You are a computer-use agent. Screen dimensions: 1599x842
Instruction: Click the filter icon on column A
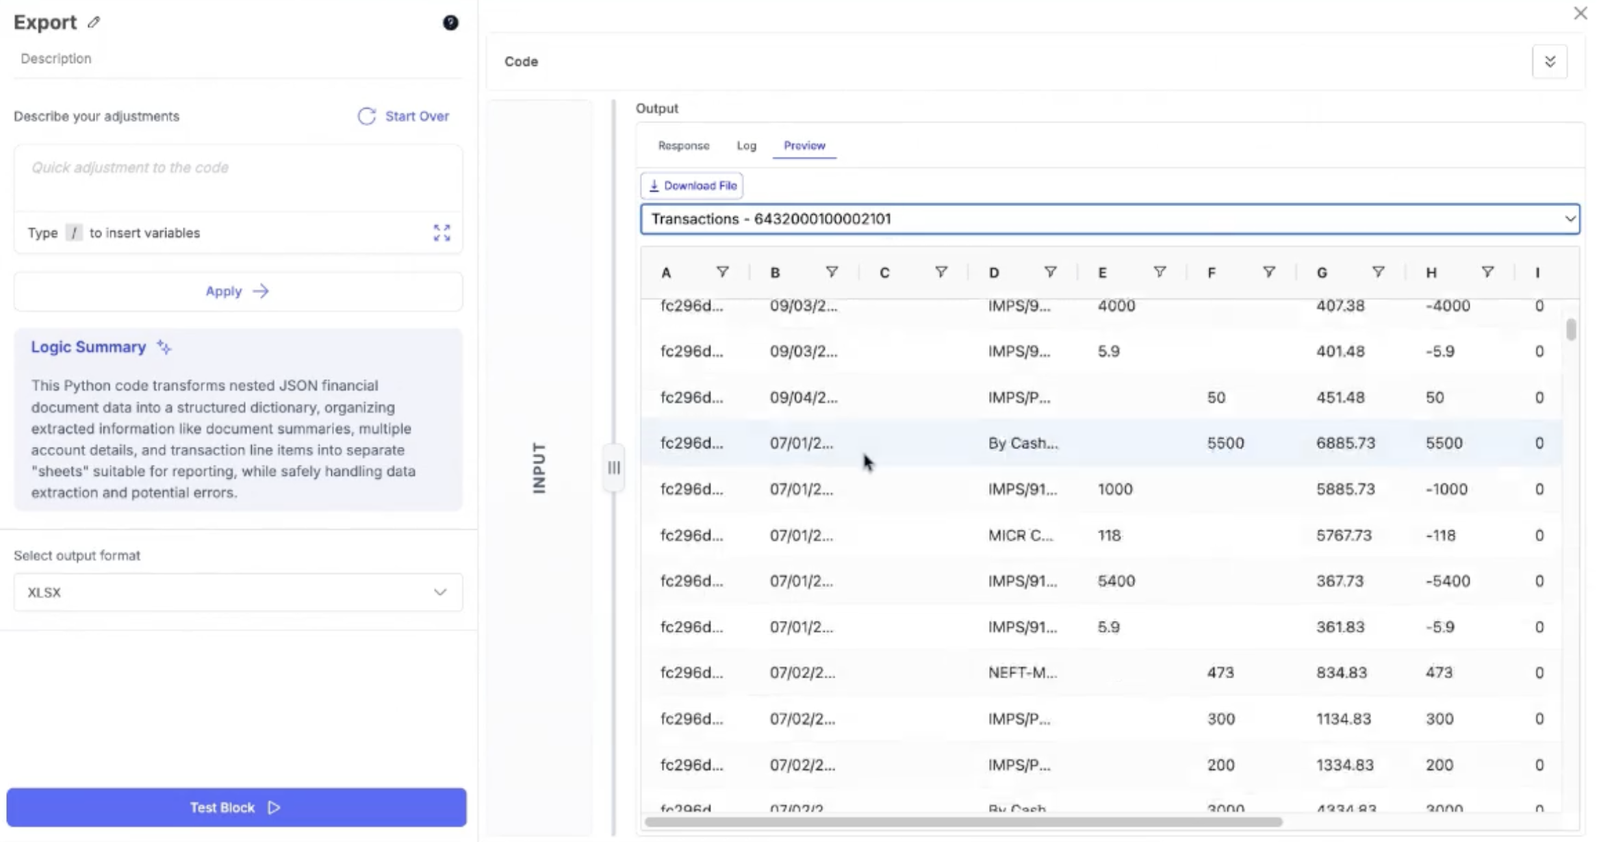pyautogui.click(x=722, y=272)
